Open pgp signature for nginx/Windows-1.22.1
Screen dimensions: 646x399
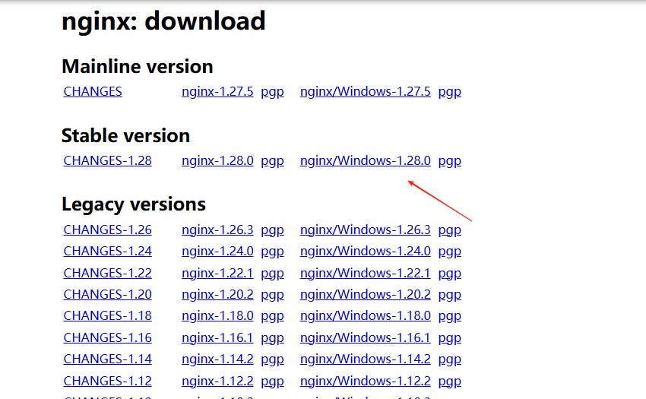coord(449,274)
